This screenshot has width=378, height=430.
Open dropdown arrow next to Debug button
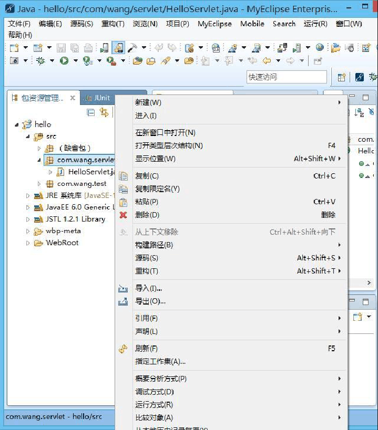click(52, 60)
